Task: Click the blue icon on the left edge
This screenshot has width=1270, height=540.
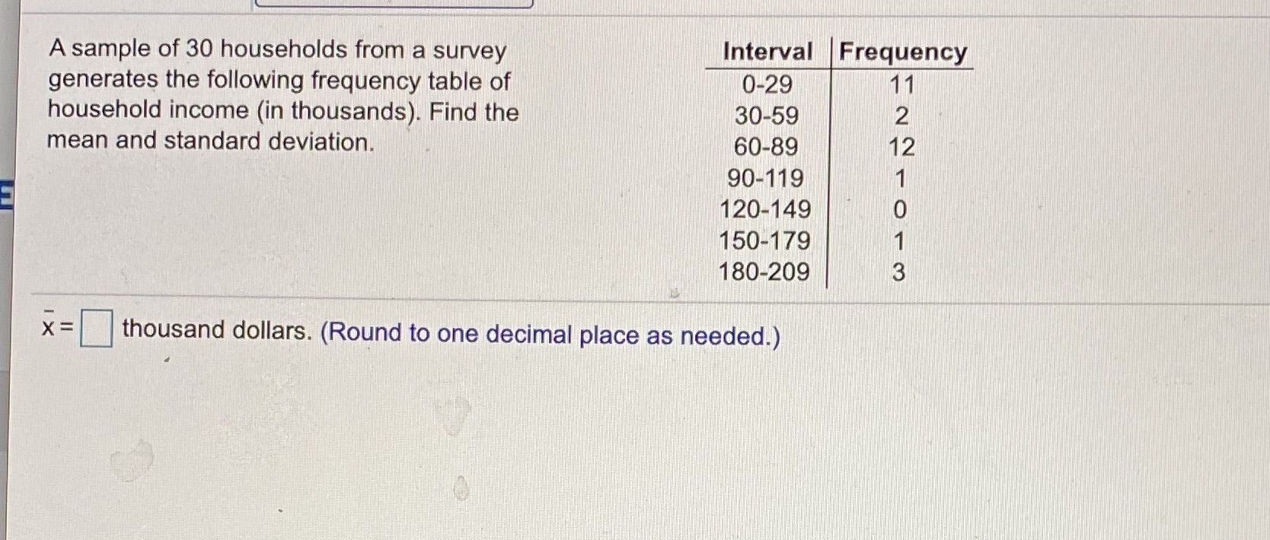Action: coord(6,198)
